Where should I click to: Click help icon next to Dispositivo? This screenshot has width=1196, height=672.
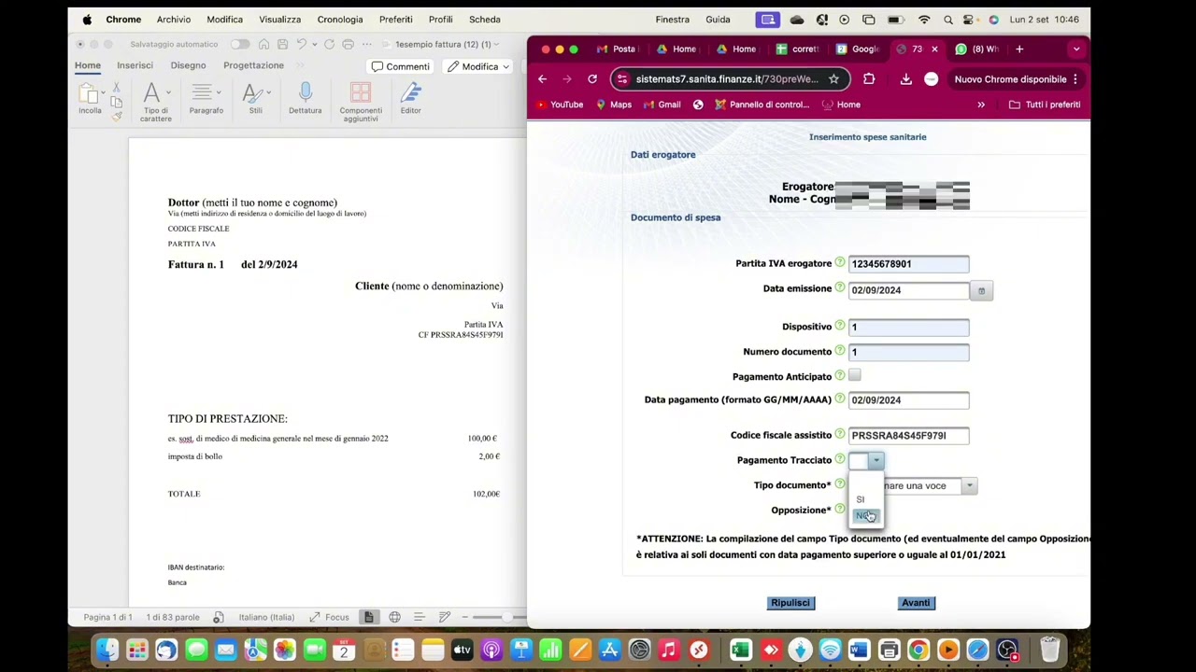839,326
